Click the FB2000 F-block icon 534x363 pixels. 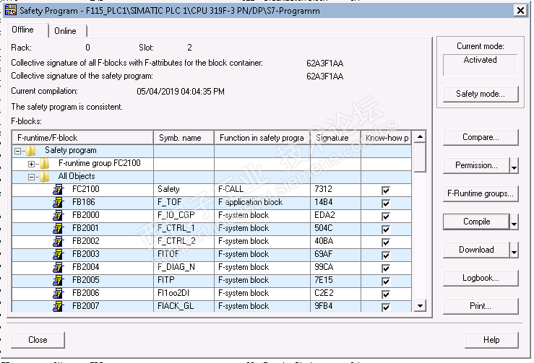point(59,215)
